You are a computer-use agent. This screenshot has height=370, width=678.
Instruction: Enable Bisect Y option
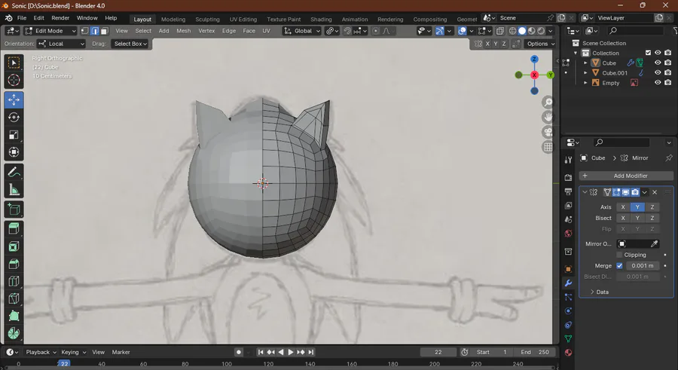637,218
